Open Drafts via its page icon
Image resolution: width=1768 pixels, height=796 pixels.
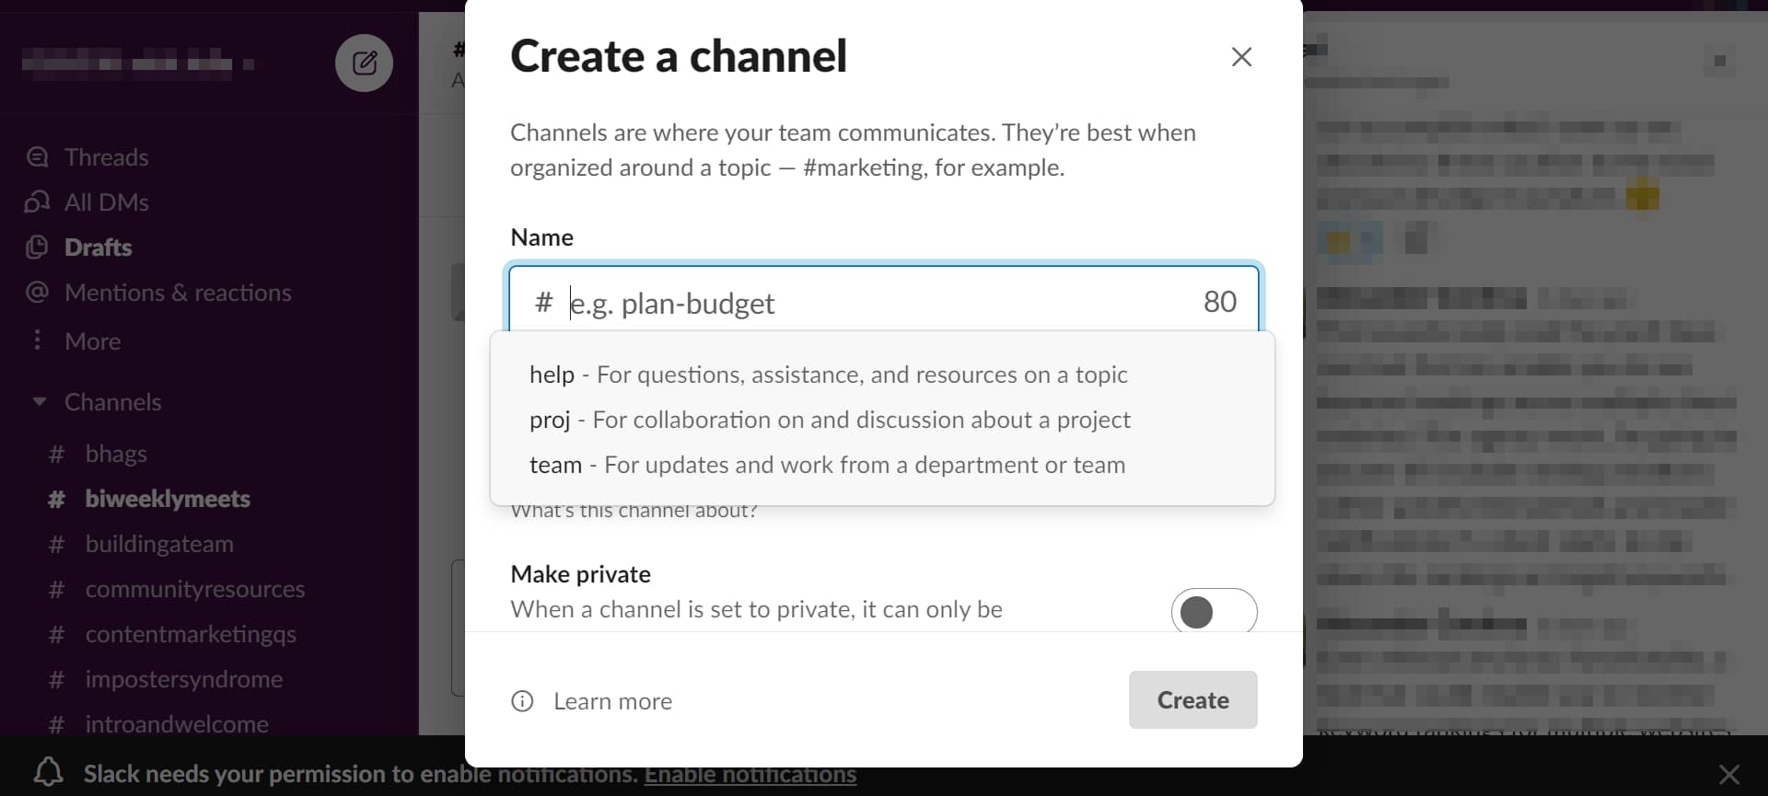click(x=37, y=247)
